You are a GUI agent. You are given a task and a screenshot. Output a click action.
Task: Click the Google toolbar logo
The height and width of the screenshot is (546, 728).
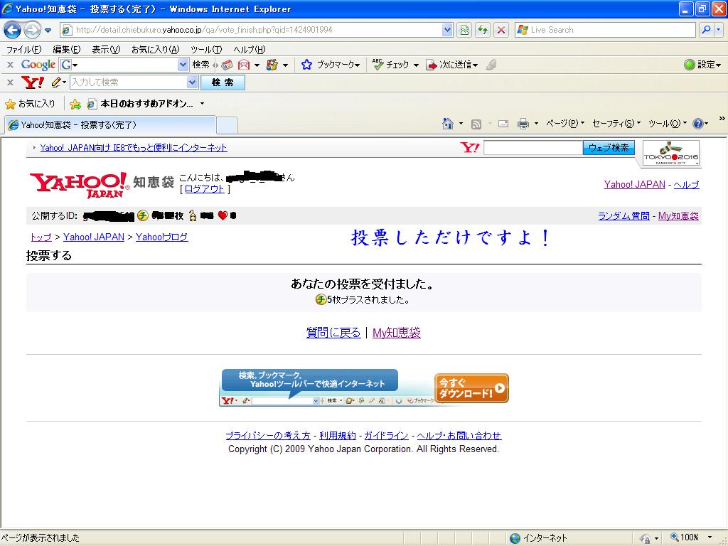38,65
